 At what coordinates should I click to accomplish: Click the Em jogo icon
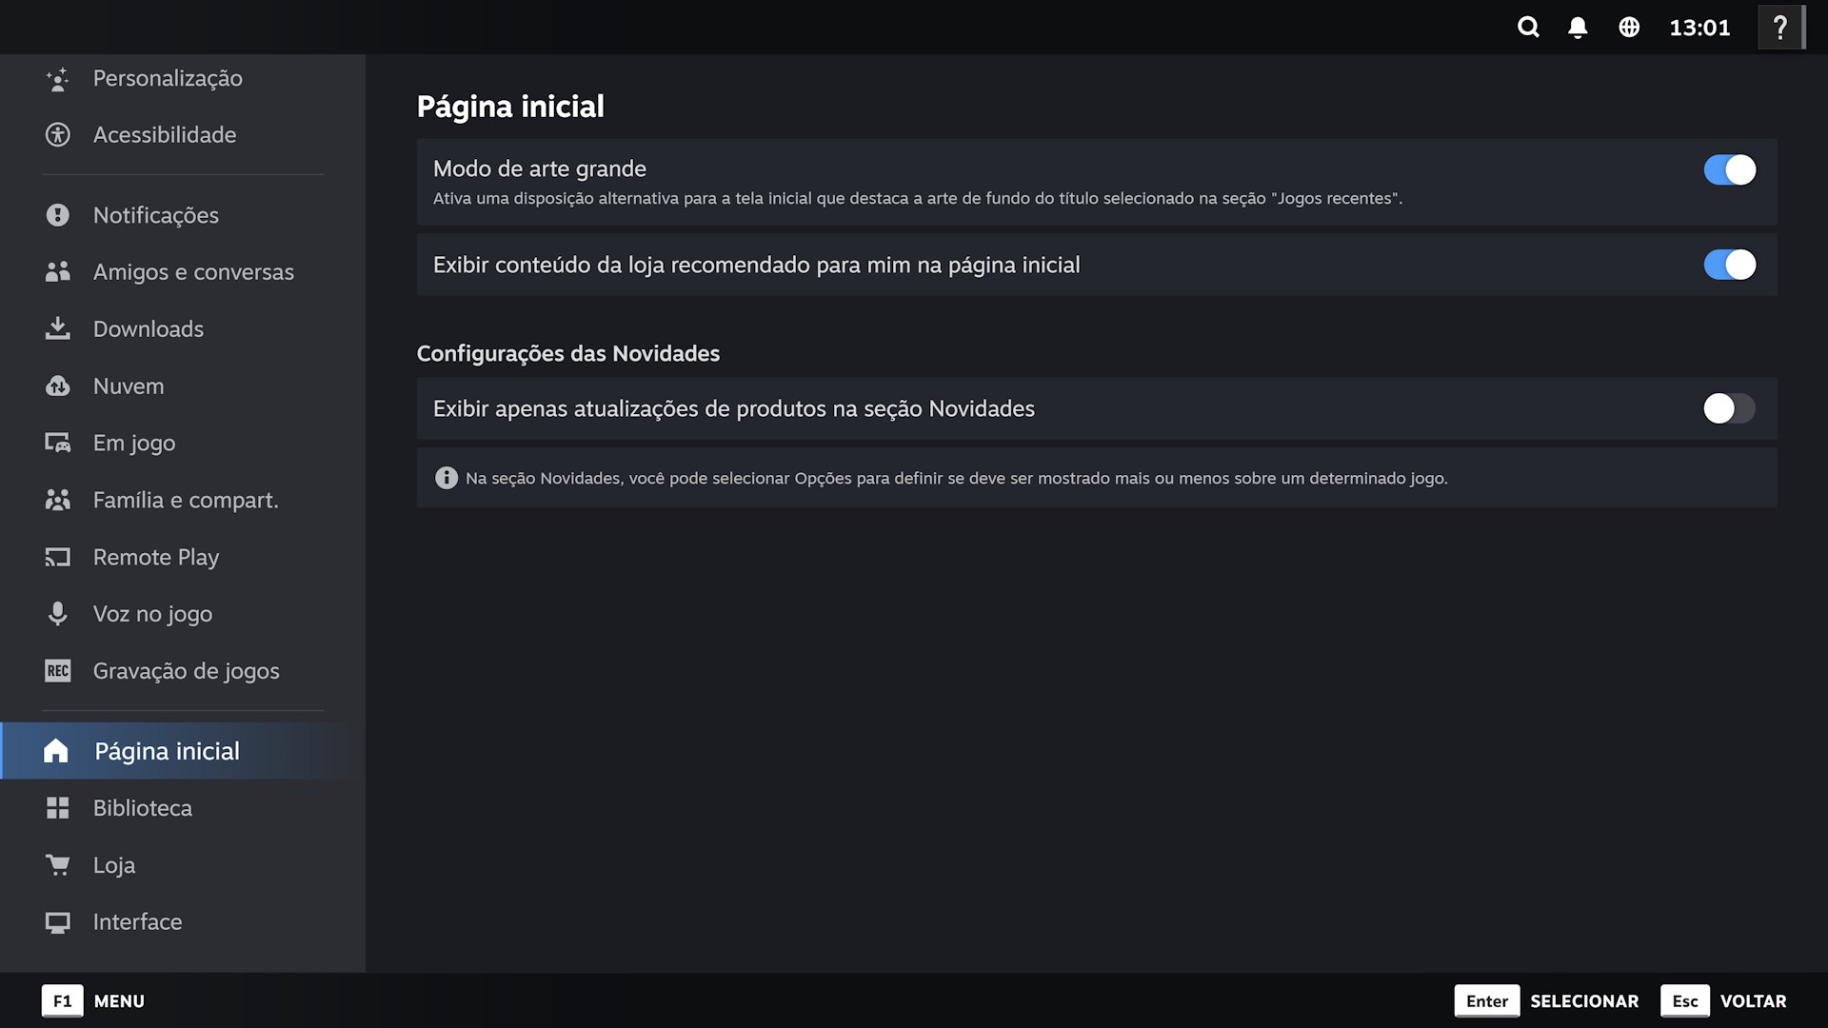coord(57,443)
